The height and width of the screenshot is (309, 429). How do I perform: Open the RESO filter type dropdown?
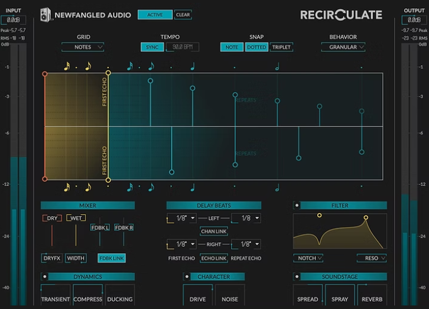372,258
